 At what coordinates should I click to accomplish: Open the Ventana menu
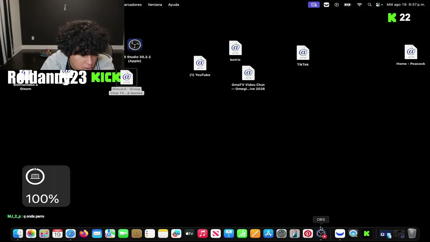point(155,5)
